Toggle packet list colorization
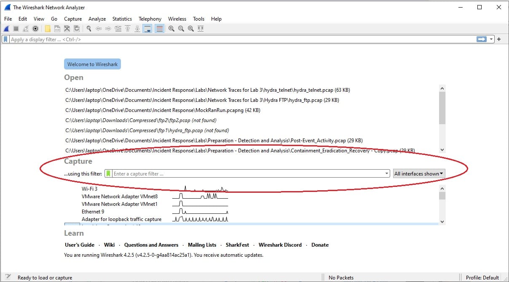Viewport: 509px width, 282px height. click(x=159, y=29)
